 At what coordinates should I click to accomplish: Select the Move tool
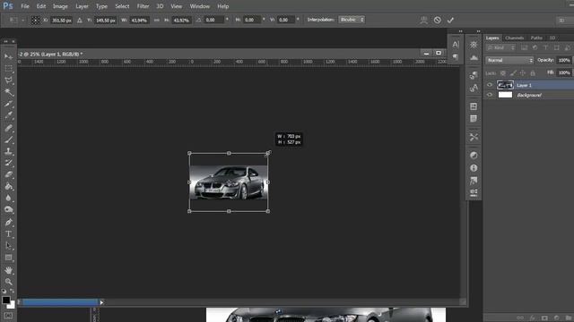8,56
